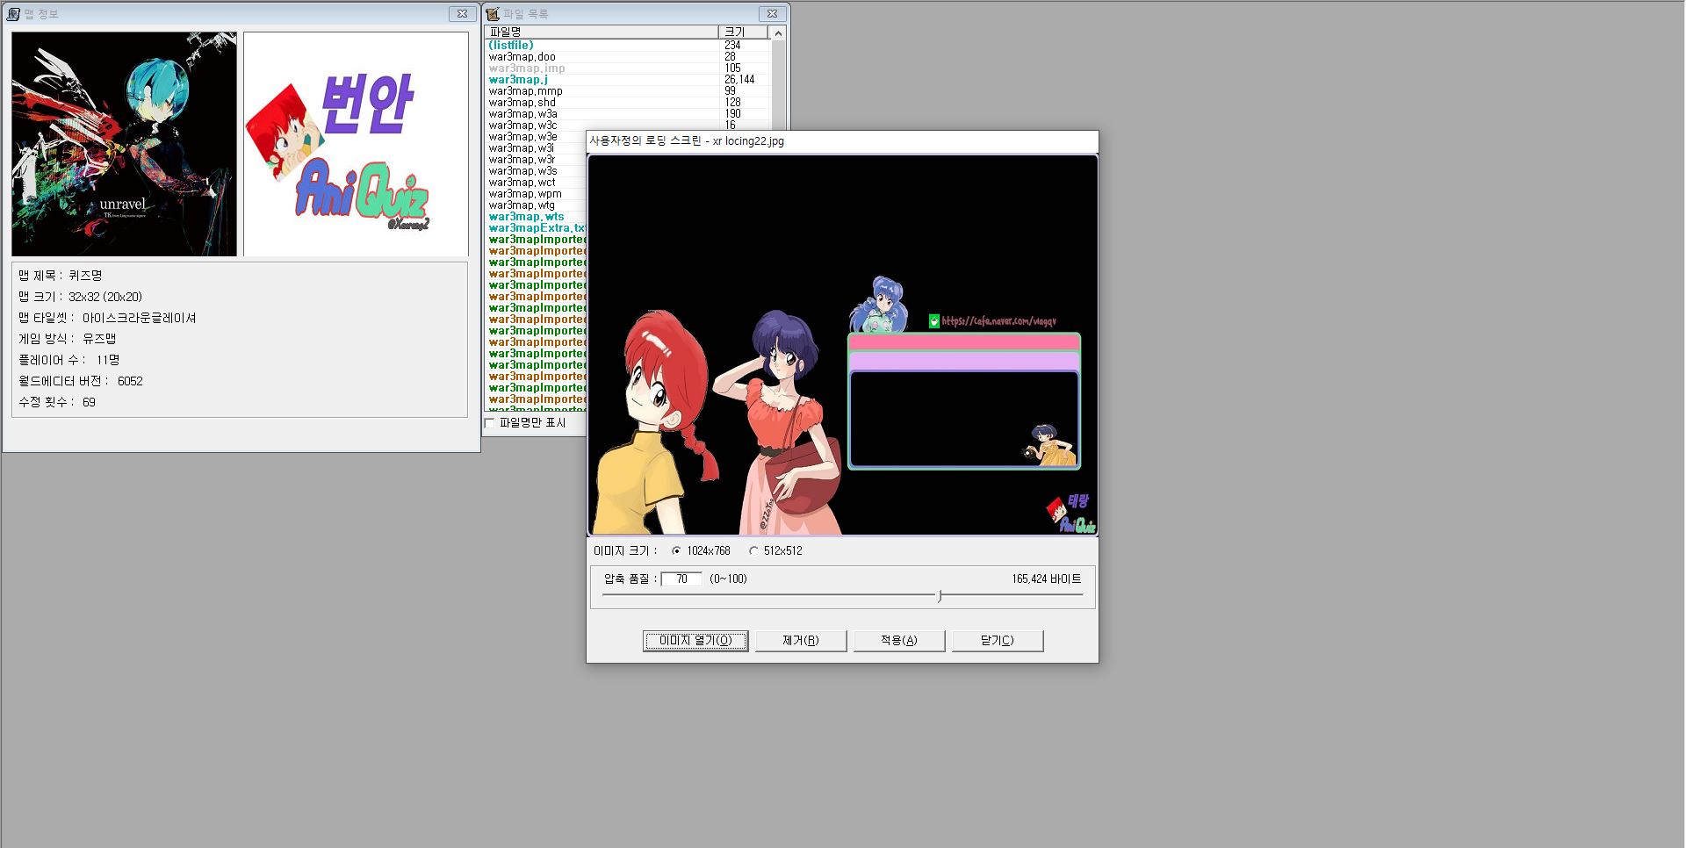Click the loading screen preview image

(x=843, y=345)
